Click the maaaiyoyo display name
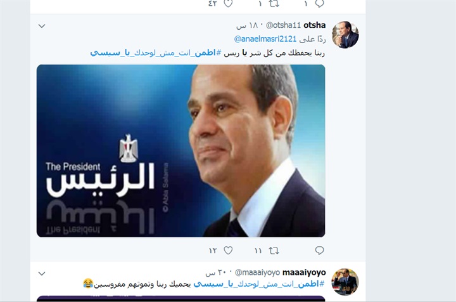456x302 pixels. 304,273
